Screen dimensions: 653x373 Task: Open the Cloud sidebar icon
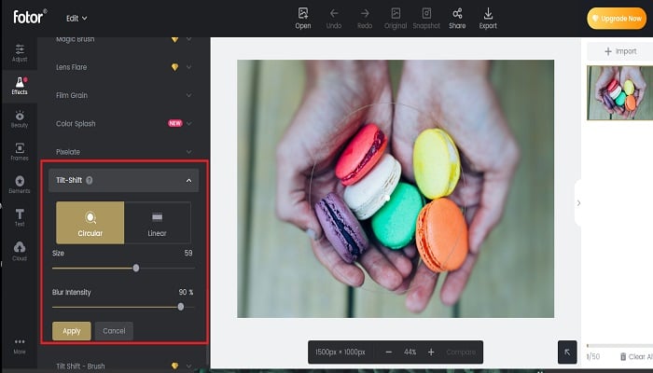coord(20,251)
